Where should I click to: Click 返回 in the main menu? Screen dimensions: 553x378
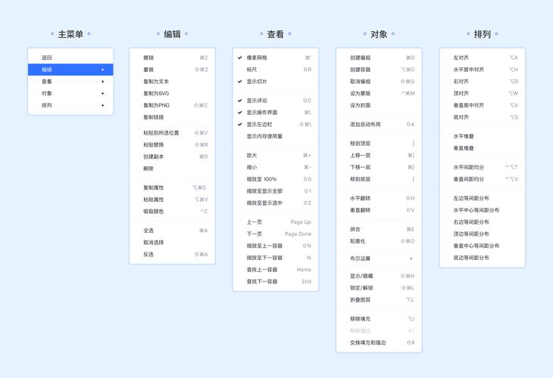coord(47,57)
